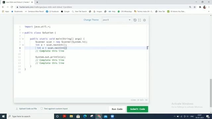Image resolution: width=212 pixels, height=119 pixels.
Task: Click Upload Code as File link
Action: (x=28, y=109)
